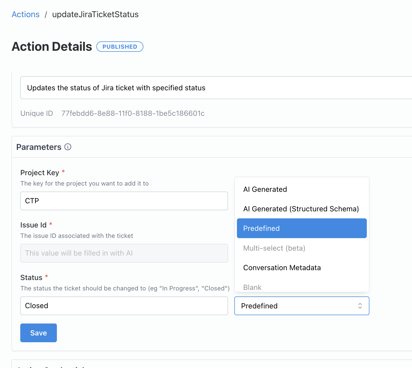Click the Status field containing Closed
This screenshot has width=412, height=368.
point(124,306)
